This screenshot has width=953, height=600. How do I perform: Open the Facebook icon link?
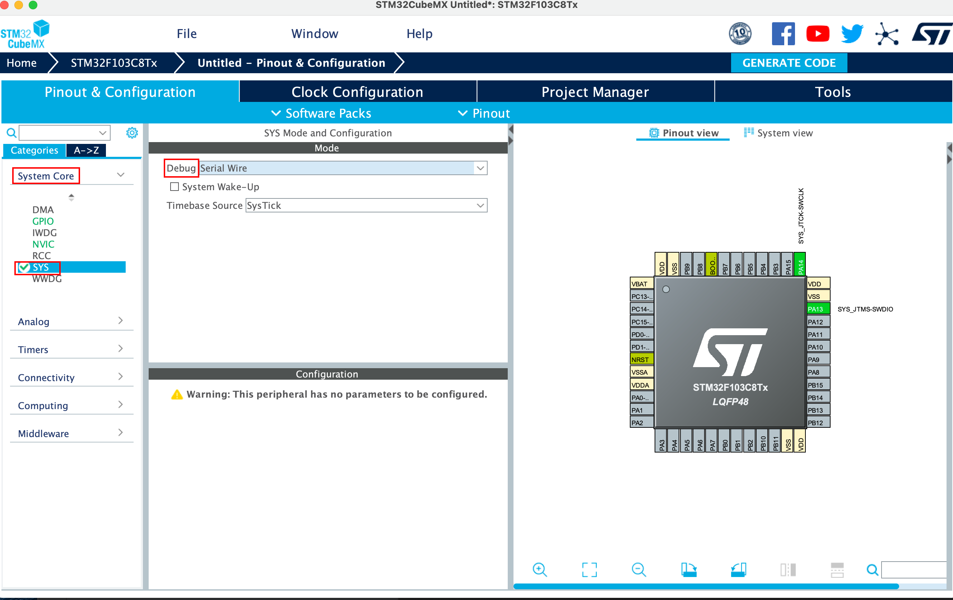click(x=783, y=34)
